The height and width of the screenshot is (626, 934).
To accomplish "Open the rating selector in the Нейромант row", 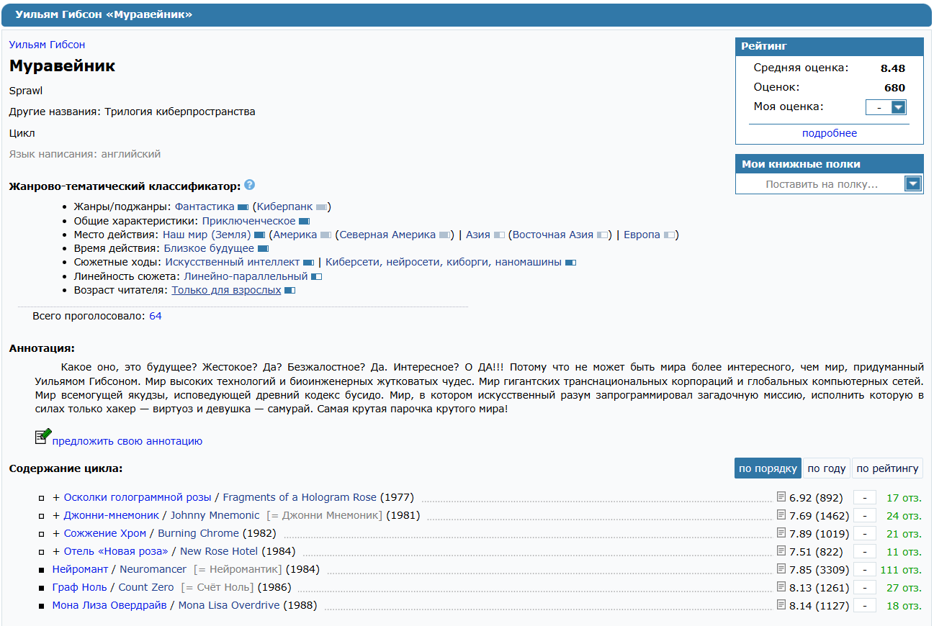I will coord(864,570).
